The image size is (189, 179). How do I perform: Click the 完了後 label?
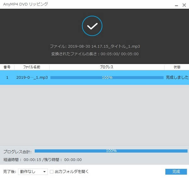(x=9, y=172)
